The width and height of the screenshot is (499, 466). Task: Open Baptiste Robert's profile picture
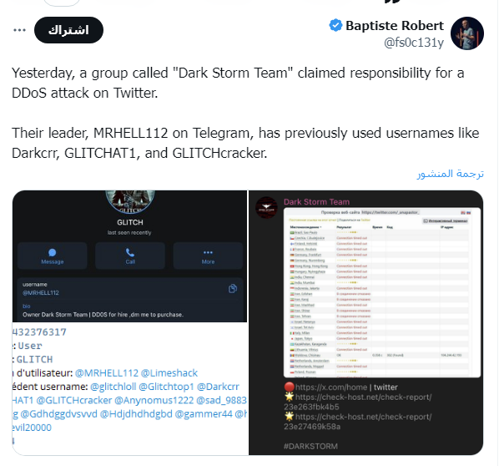tap(467, 33)
